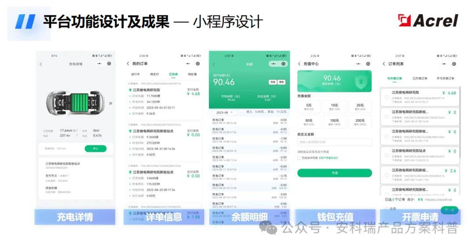474x247 pixels.
Task: Tap location pin of the 2023-08-31 order
Action: (x=130, y=131)
